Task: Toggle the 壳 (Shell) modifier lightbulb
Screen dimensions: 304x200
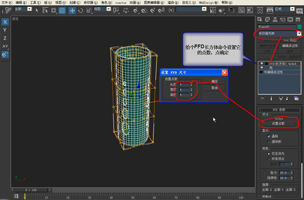Action: click(x=262, y=68)
